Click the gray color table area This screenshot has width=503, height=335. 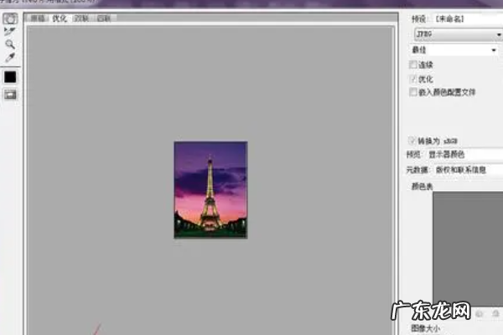[468, 249]
